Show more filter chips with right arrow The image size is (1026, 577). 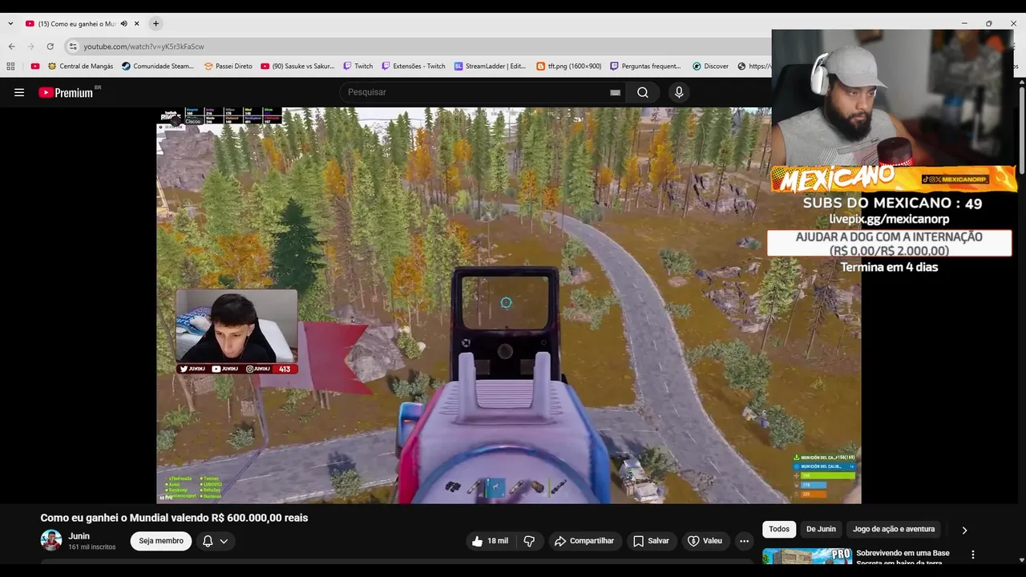tap(964, 530)
